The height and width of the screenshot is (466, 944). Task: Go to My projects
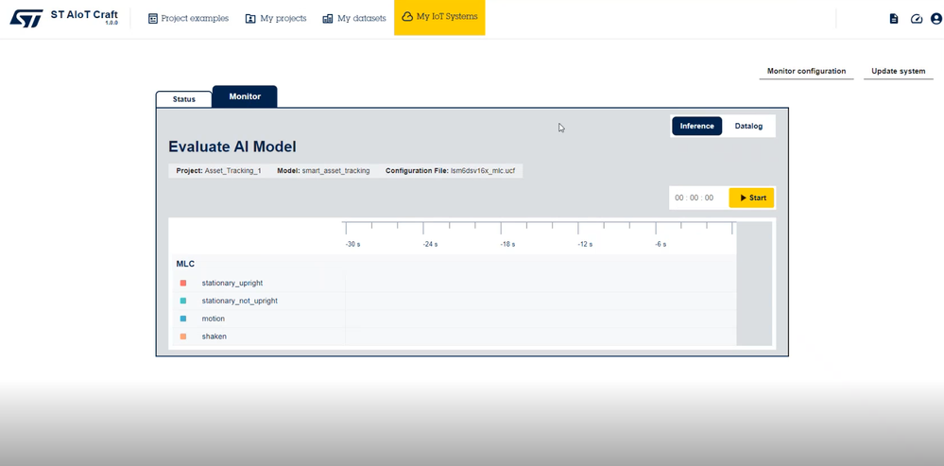click(276, 19)
